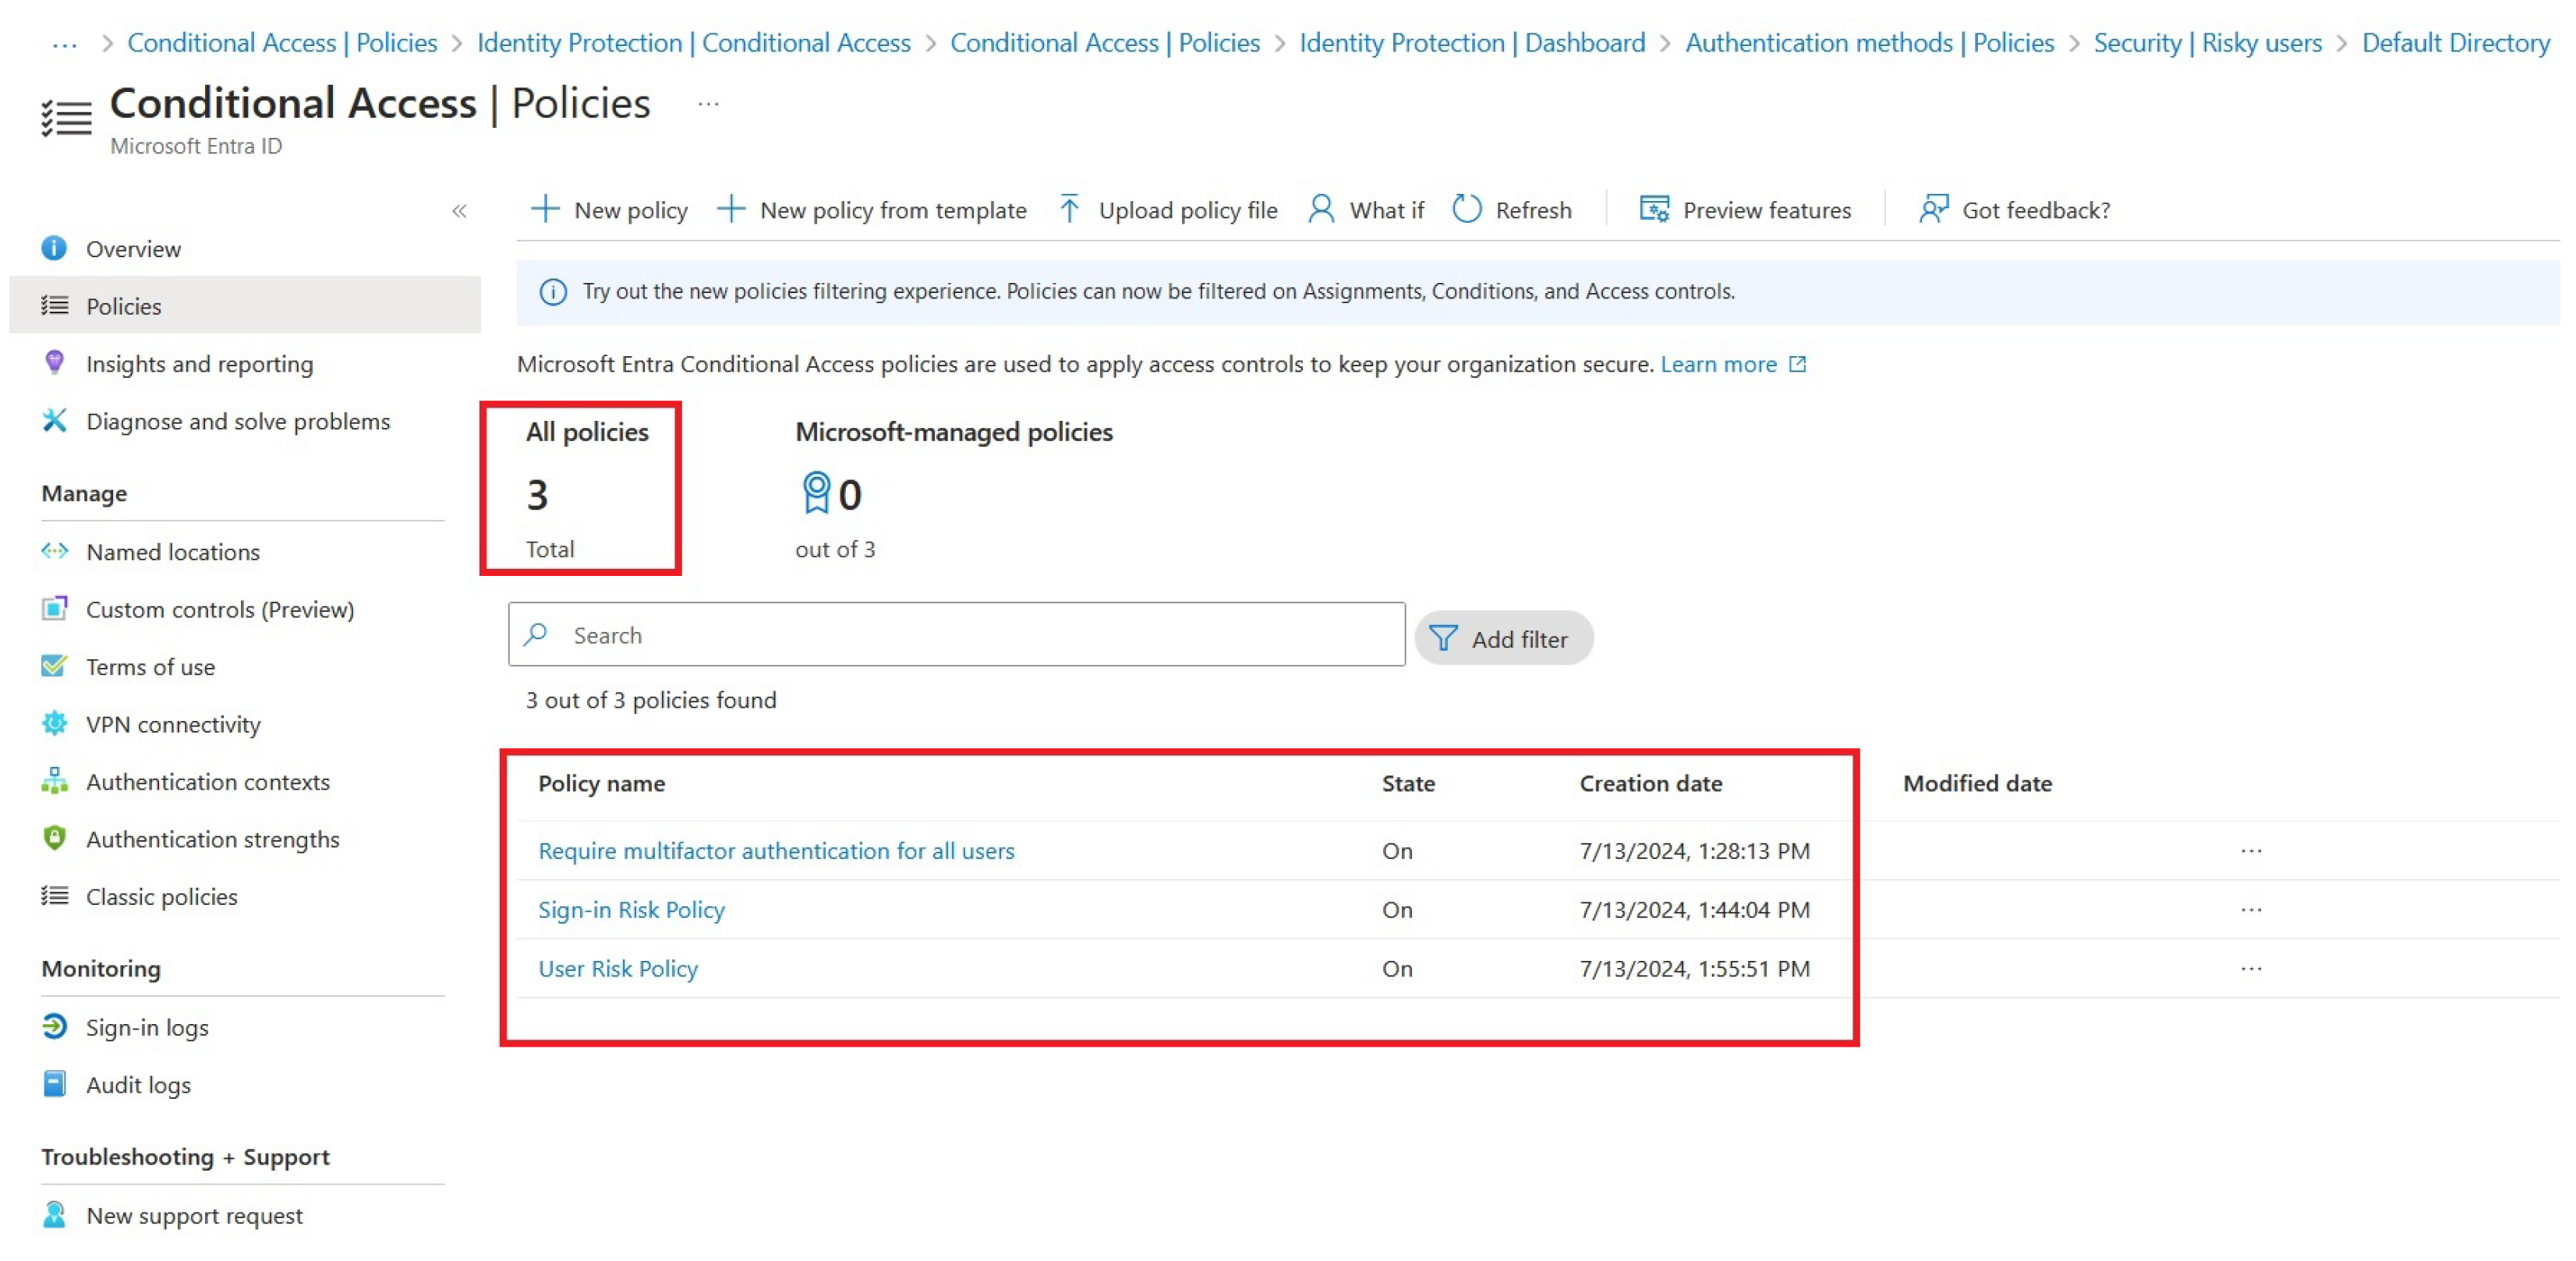Open Sign-in logs under Monitoring
The image size is (2576, 1261).
coord(146,1028)
